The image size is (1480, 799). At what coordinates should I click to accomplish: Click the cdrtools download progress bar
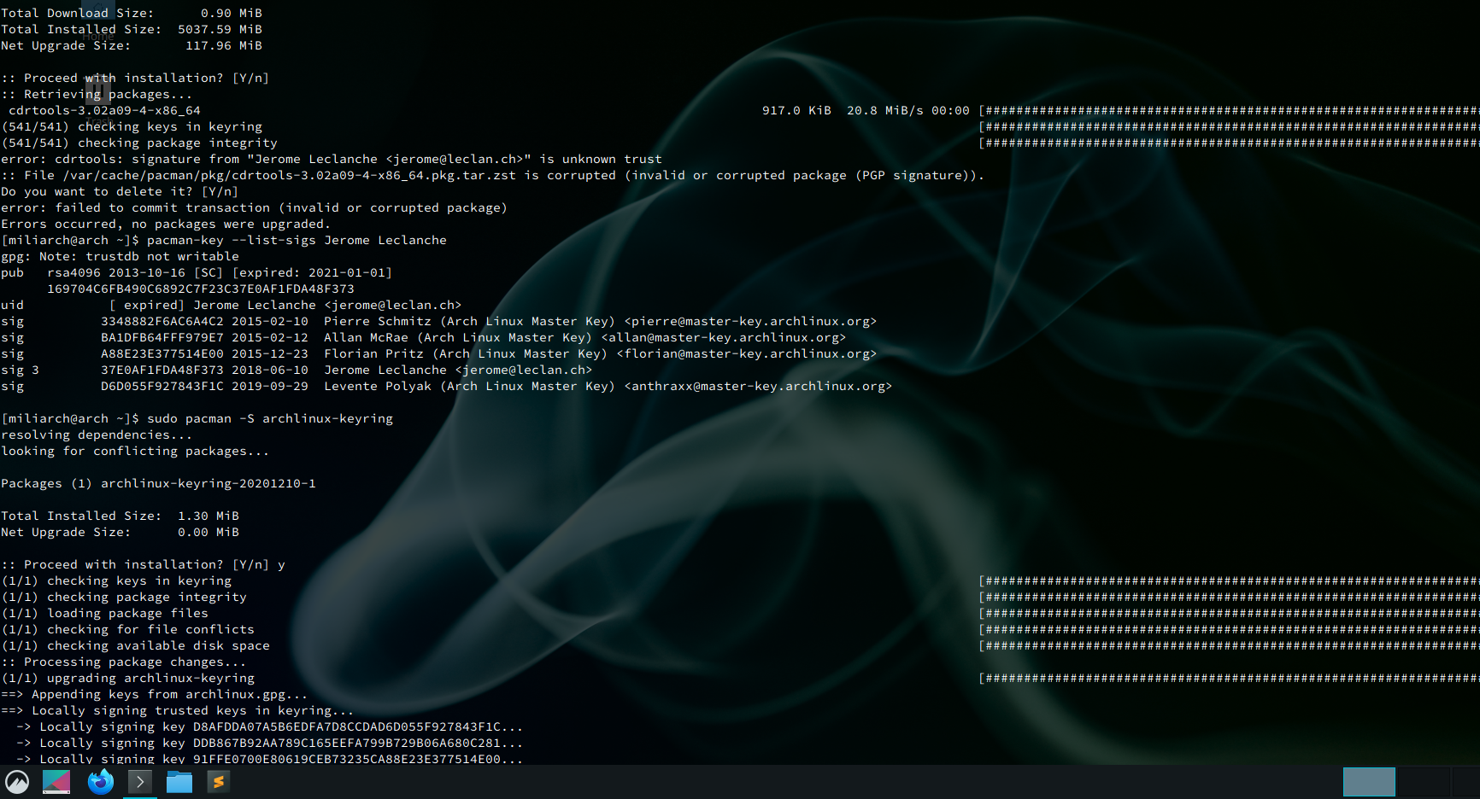[x=1229, y=110]
